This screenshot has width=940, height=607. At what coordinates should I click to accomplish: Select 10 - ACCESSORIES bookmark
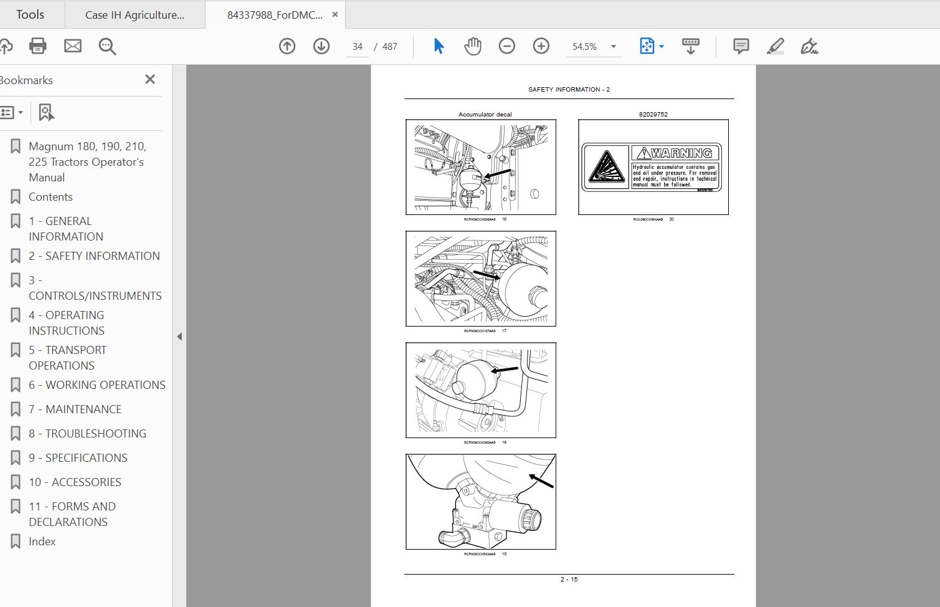[x=75, y=482]
